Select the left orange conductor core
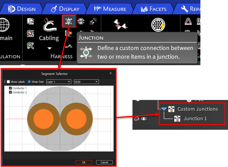This screenshot has width=228, height=167. pyautogui.click(x=43, y=119)
